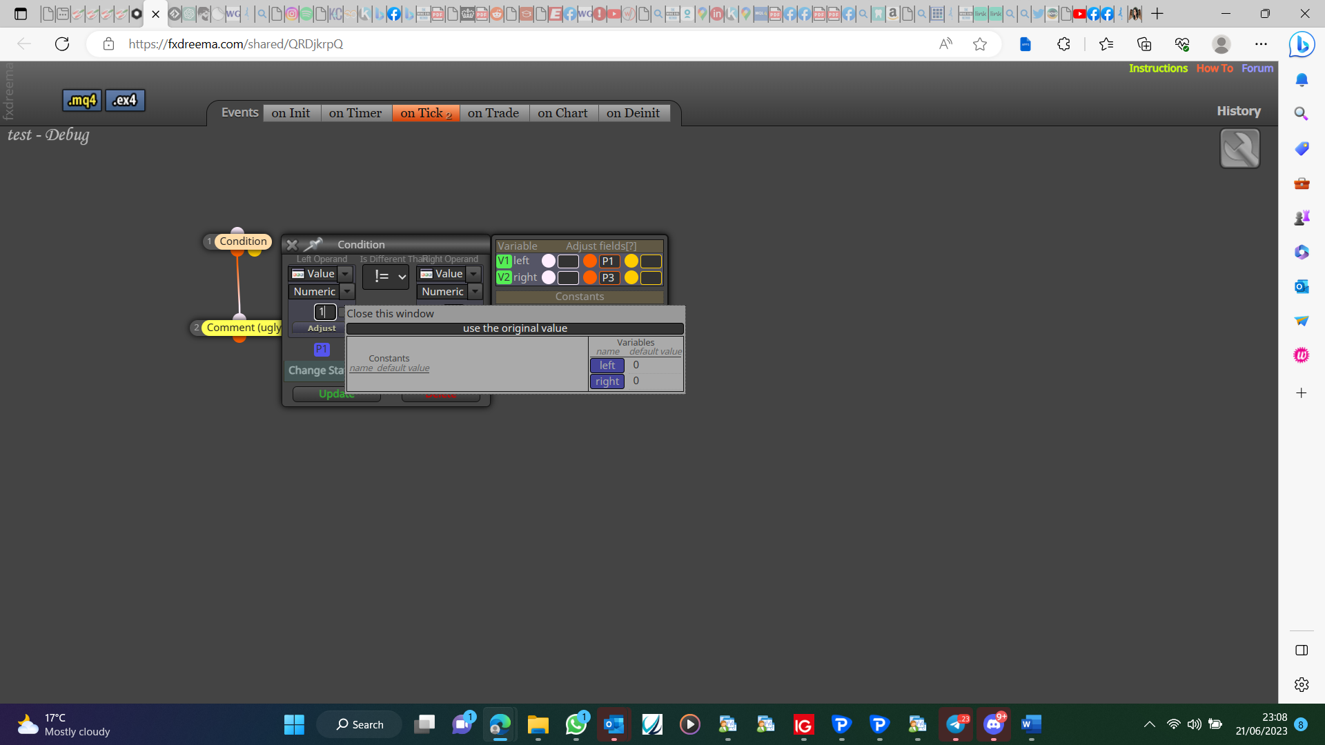Click the V2 variable badge
This screenshot has height=745, width=1325.
pyautogui.click(x=504, y=277)
